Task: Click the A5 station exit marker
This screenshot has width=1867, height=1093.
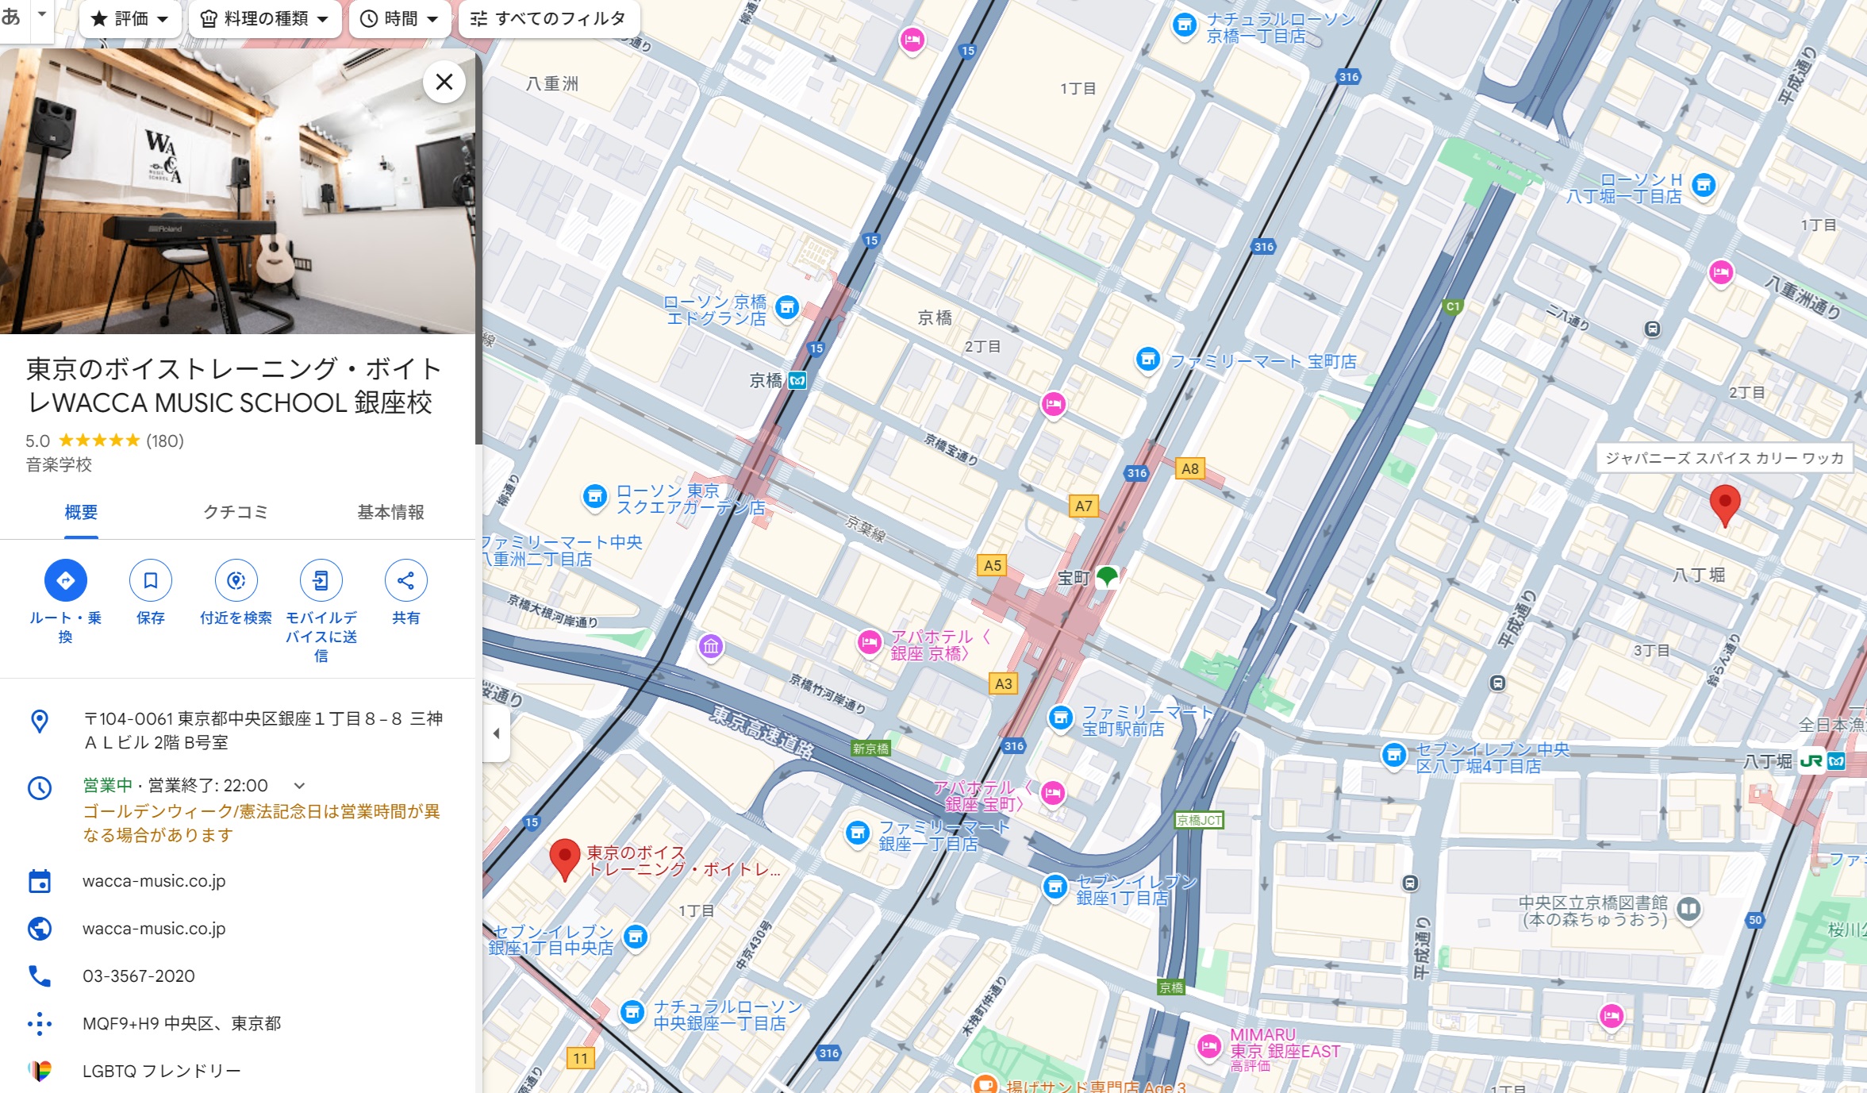Action: click(992, 566)
